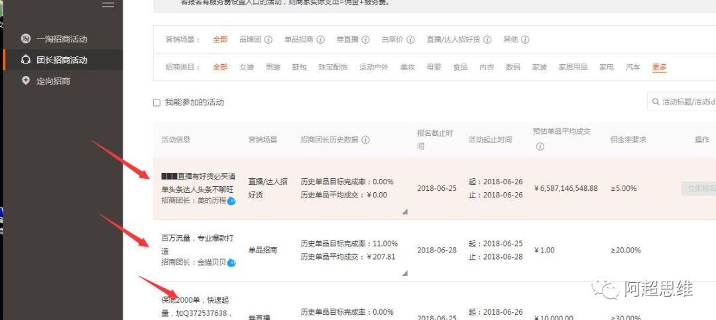Show info tooltip next to 券直播
The image size is (716, 320).
(365, 40)
